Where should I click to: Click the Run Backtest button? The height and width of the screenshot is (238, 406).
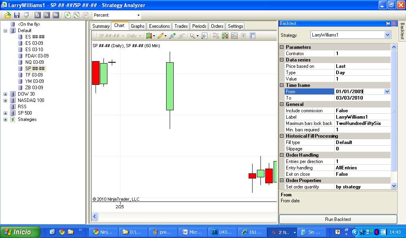[338, 219]
